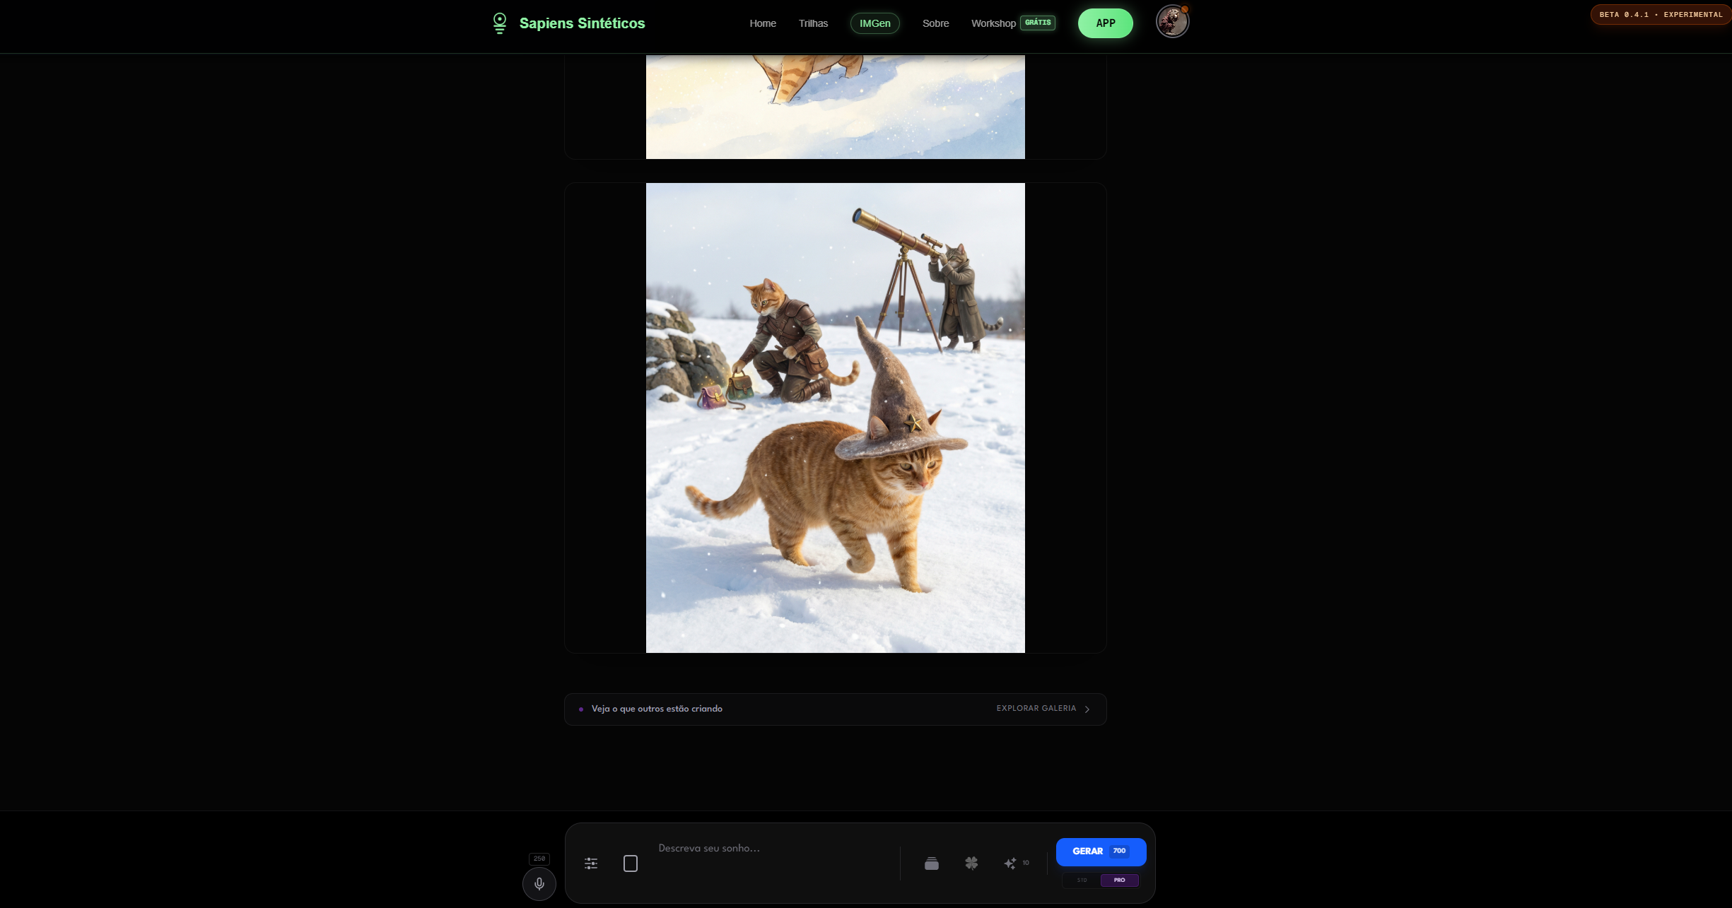Screen dimensions: 1732x908
Task: Select the IMGen navigation tab
Action: point(874,23)
